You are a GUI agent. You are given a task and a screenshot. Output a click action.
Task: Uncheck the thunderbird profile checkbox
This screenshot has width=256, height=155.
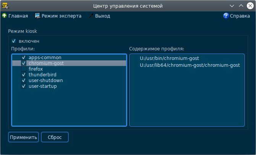tap(24, 74)
